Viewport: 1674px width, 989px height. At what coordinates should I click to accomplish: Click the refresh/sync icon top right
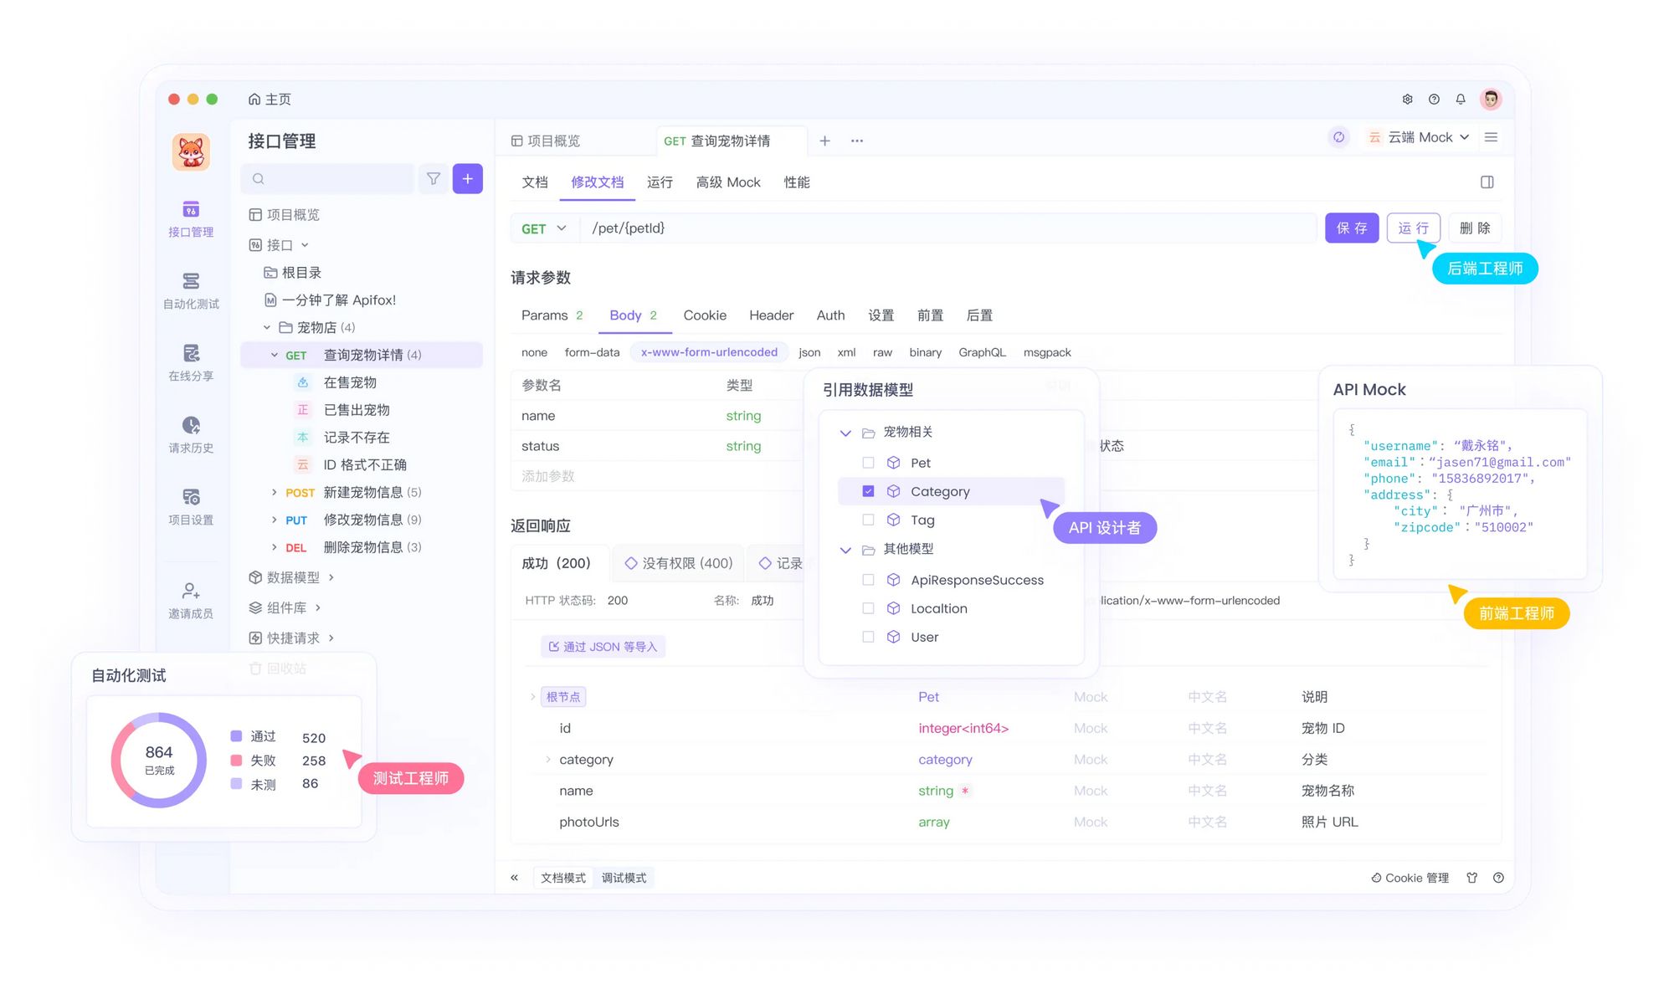click(1340, 138)
